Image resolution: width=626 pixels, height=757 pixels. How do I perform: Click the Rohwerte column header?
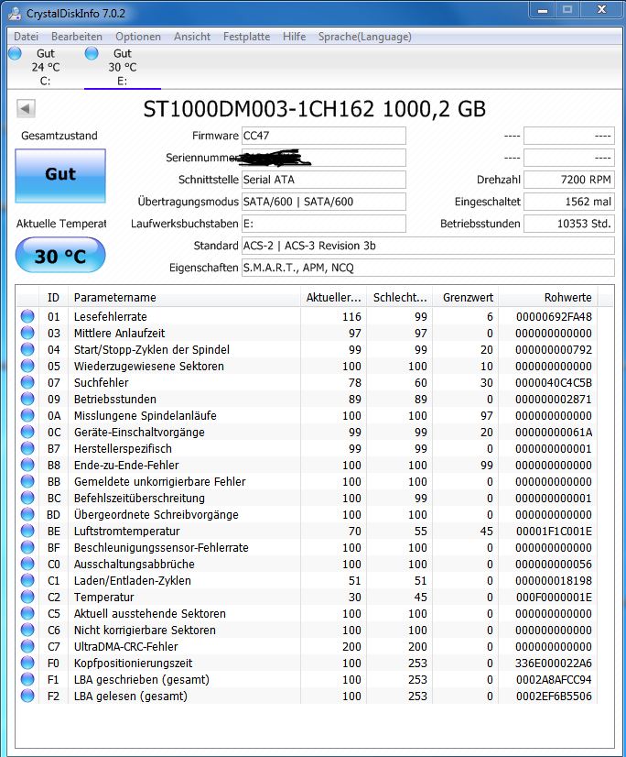[548, 297]
